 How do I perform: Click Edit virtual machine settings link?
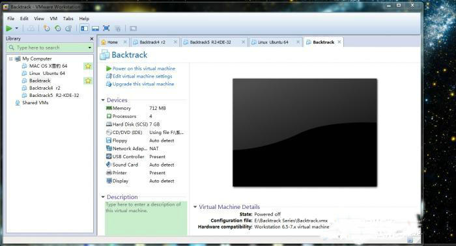click(142, 76)
